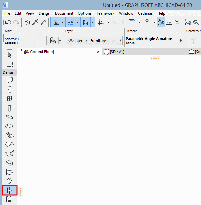Inject parameters with syringe icon
Image resolution: width=201 pixels, height=205 pixels.
coord(43,22)
